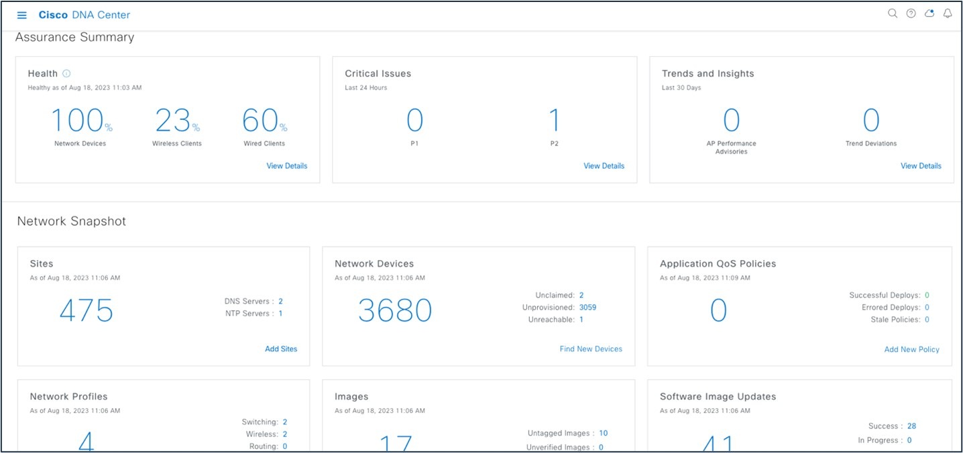Click the Cisco DNA Center logo

84,14
